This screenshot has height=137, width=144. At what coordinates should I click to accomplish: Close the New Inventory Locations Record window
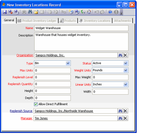[x=132, y=5]
